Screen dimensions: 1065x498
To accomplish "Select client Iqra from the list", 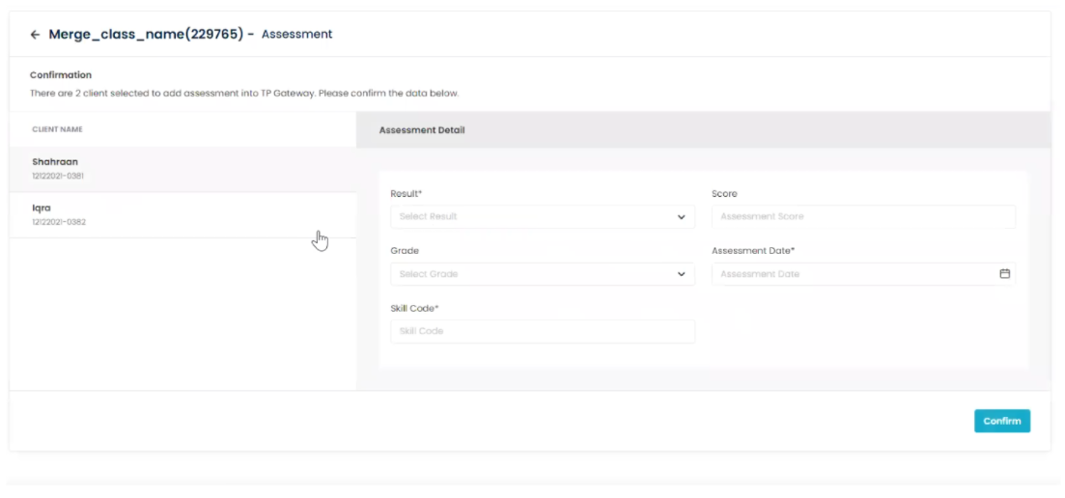I will coord(182,215).
